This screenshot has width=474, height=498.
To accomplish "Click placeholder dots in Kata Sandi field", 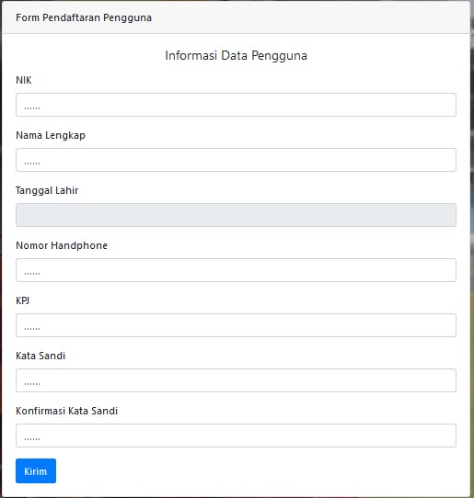I will (32, 384).
